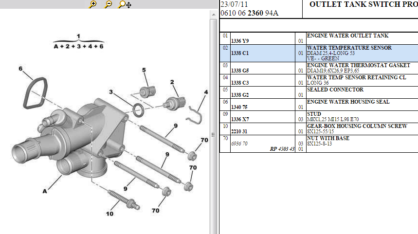The width and height of the screenshot is (418, 234).
Task: Click callout label 1 above assembly formula
Action: pos(78,36)
